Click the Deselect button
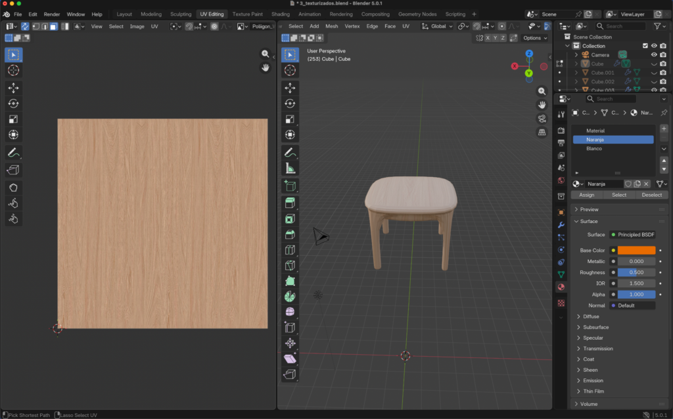673x419 pixels. click(651, 195)
